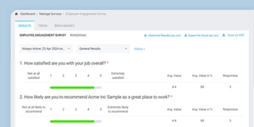The height and width of the screenshot is (127, 254).
Task: Download Historical Results as csv
Action: click(164, 35)
